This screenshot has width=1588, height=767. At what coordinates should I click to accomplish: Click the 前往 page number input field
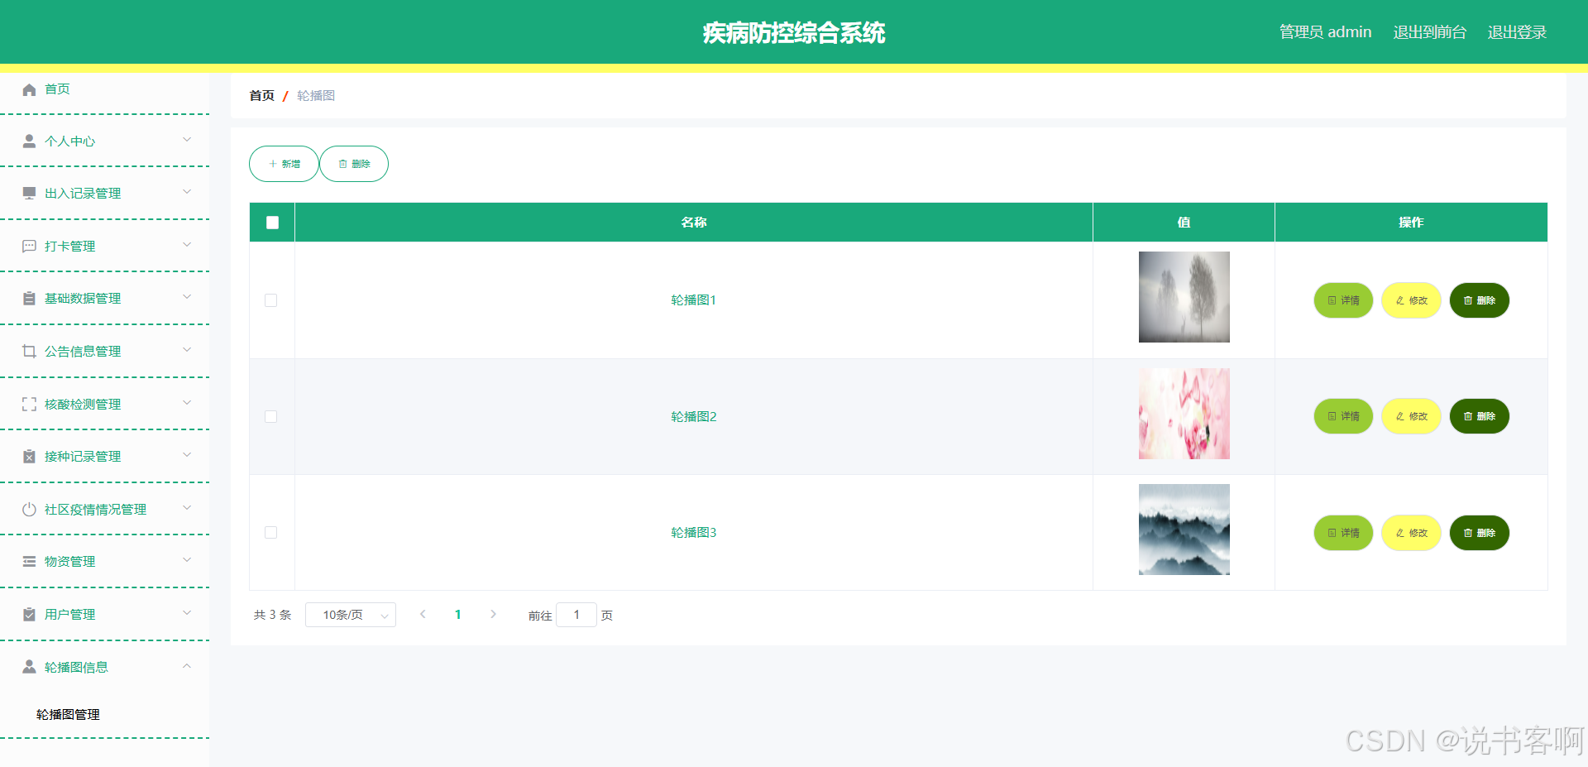pyautogui.click(x=576, y=615)
